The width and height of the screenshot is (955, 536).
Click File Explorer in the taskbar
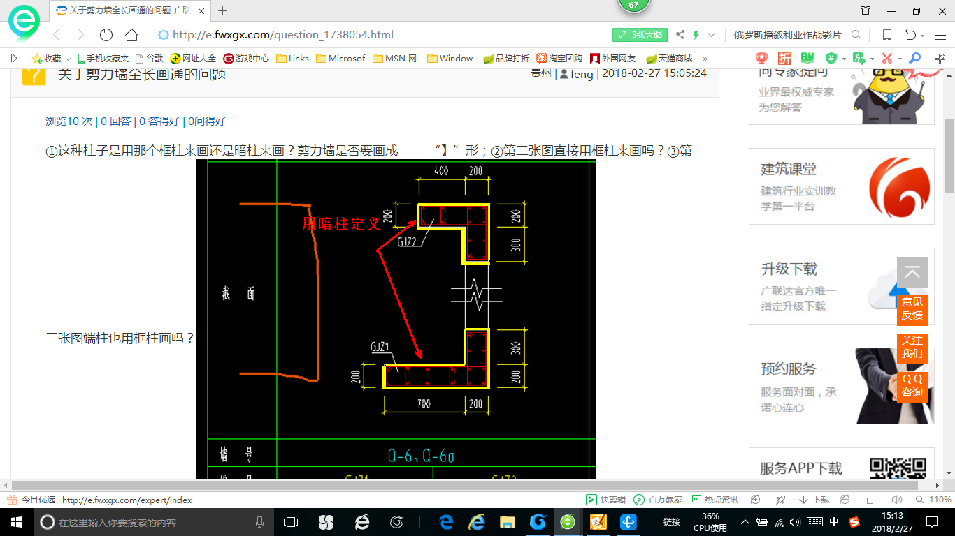point(508,521)
